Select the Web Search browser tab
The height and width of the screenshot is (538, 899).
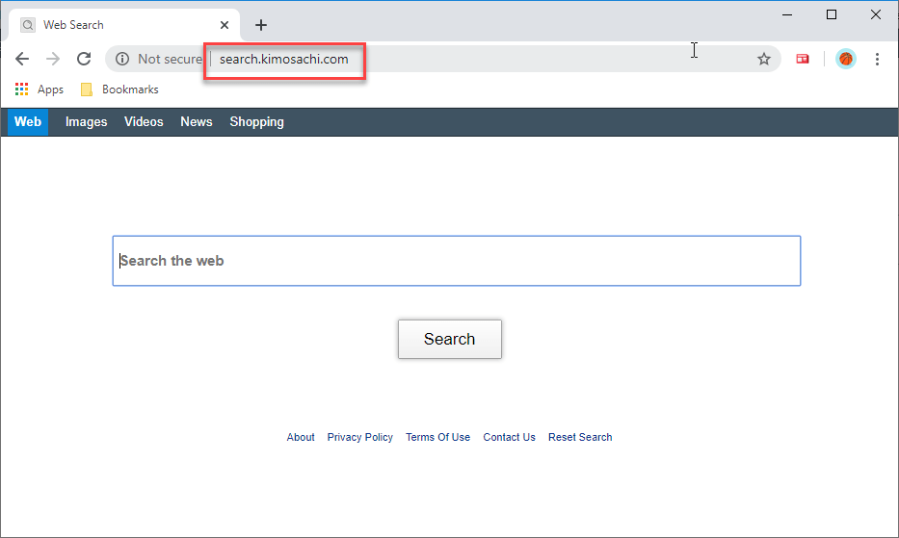[x=125, y=25]
